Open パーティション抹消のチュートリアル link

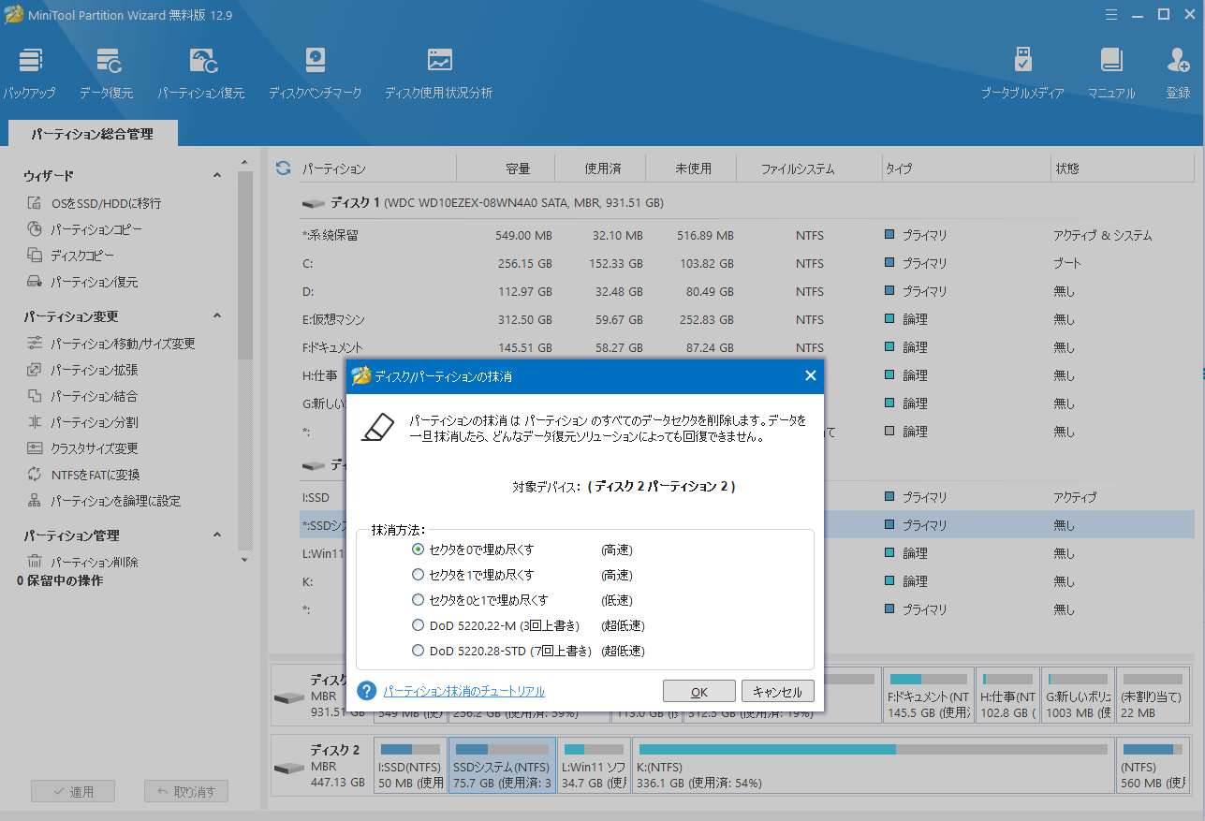pyautogui.click(x=463, y=691)
